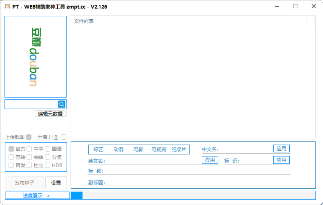The height and width of the screenshot is (205, 323).
Task: Enable the HDR checkbox
Action: 47,165
